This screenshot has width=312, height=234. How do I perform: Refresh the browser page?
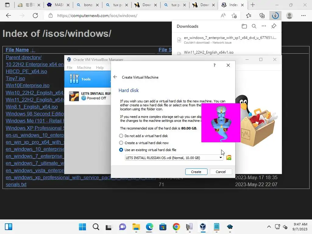[x=35, y=16]
